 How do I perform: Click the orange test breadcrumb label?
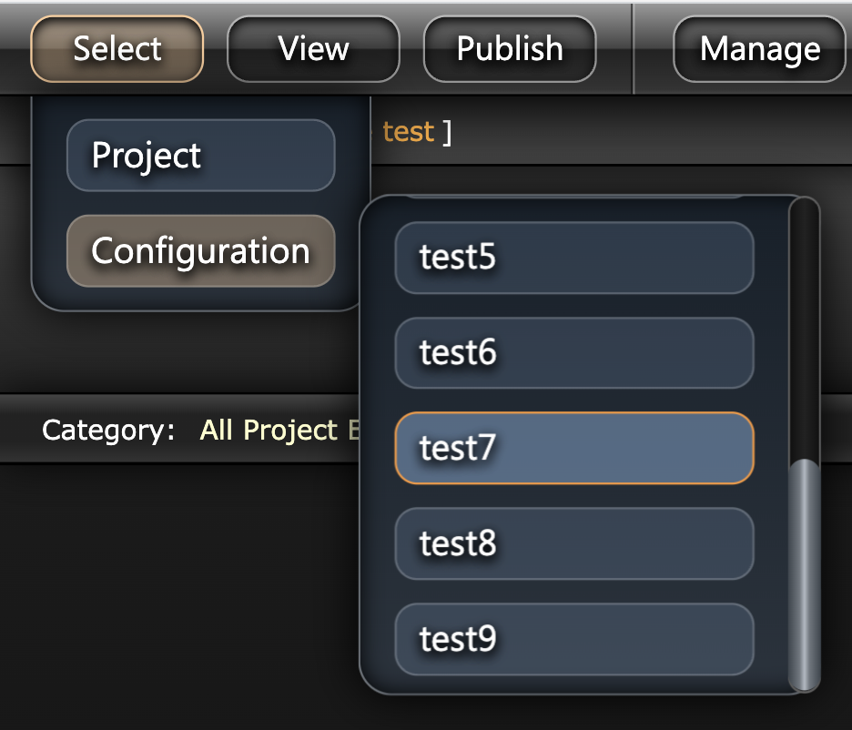pyautogui.click(x=407, y=131)
